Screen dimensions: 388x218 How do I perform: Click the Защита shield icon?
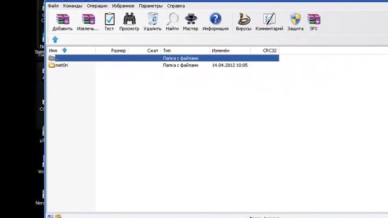coord(295,19)
